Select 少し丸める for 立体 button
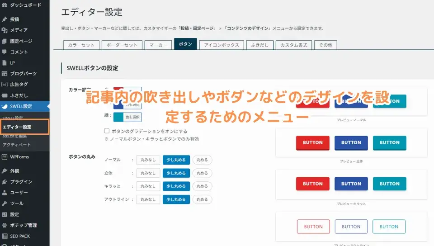The height and width of the screenshot is (246, 434). [x=176, y=173]
